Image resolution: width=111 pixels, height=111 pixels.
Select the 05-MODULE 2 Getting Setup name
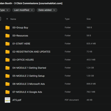click(29, 76)
